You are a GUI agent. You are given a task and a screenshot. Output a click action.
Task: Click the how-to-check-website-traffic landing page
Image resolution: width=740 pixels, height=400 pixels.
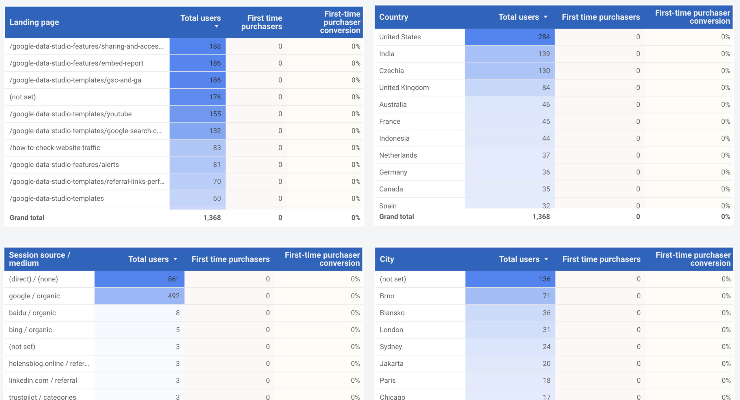tap(55, 148)
